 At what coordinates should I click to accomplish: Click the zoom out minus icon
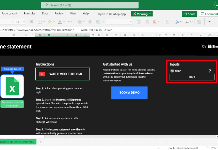click(208, 148)
